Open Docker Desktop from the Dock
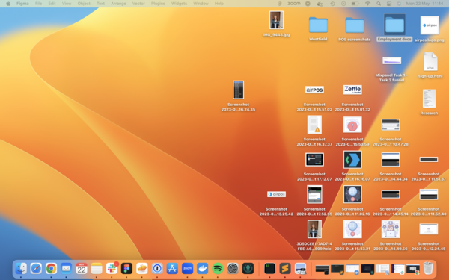This screenshot has width=449, height=280. pos(203,268)
